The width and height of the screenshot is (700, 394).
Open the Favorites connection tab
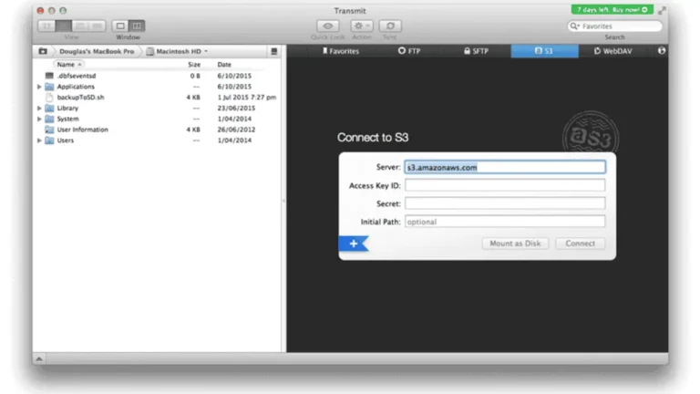click(x=341, y=51)
